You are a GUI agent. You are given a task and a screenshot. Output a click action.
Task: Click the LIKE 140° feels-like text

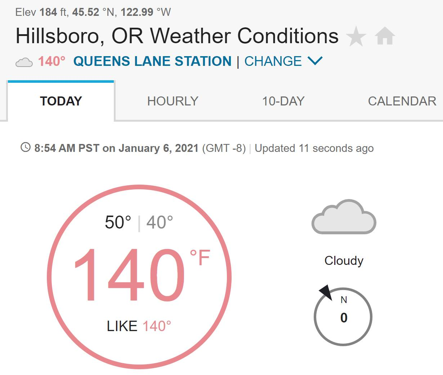pyautogui.click(x=139, y=326)
